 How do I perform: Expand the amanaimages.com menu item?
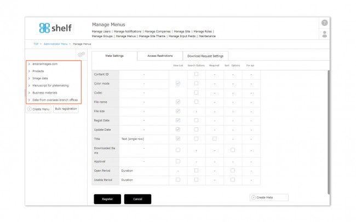(29, 64)
